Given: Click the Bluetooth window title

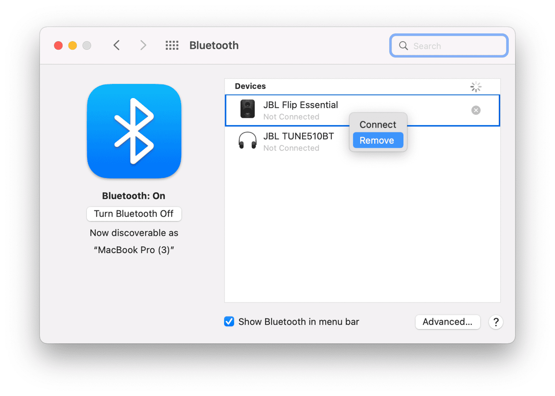Looking at the screenshot, I should tap(214, 45).
